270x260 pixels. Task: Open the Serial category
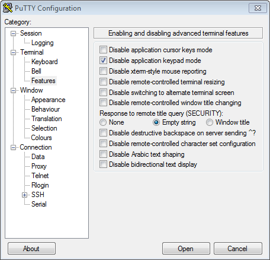coord(39,204)
